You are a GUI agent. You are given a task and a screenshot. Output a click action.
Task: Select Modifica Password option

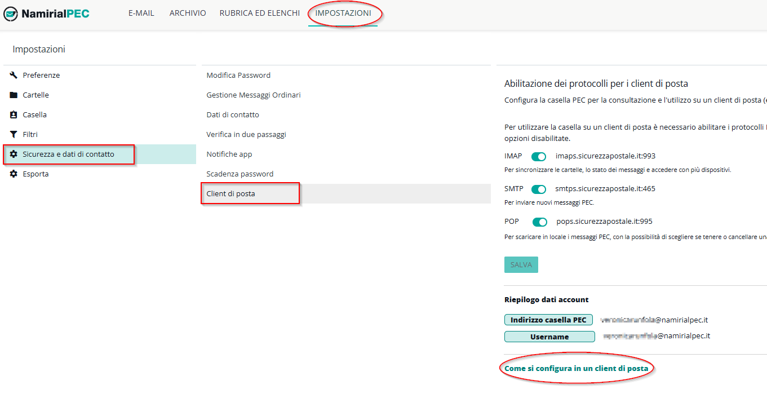point(238,75)
